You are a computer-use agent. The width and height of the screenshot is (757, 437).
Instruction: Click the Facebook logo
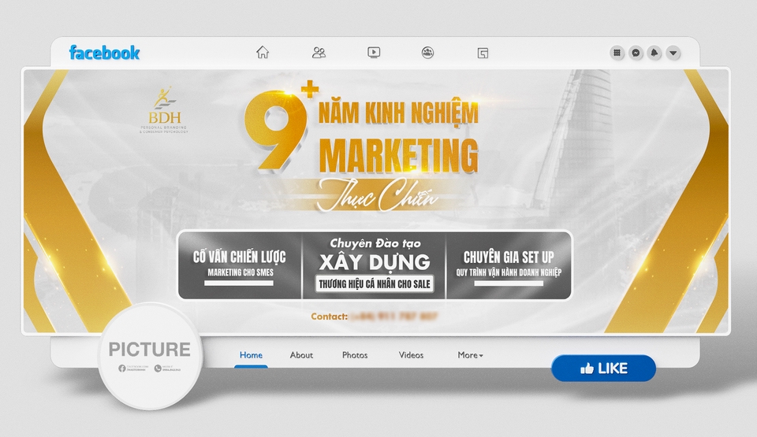click(x=104, y=53)
